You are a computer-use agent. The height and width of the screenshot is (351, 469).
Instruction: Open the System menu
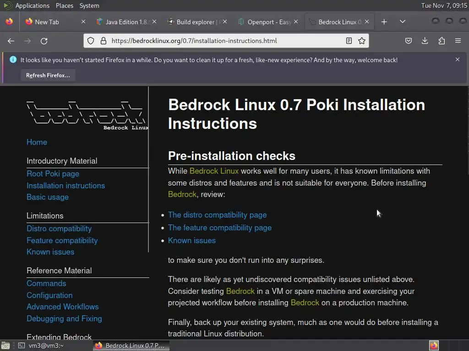89,5
